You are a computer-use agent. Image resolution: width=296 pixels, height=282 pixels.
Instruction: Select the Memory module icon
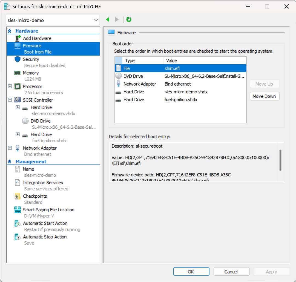[17, 73]
